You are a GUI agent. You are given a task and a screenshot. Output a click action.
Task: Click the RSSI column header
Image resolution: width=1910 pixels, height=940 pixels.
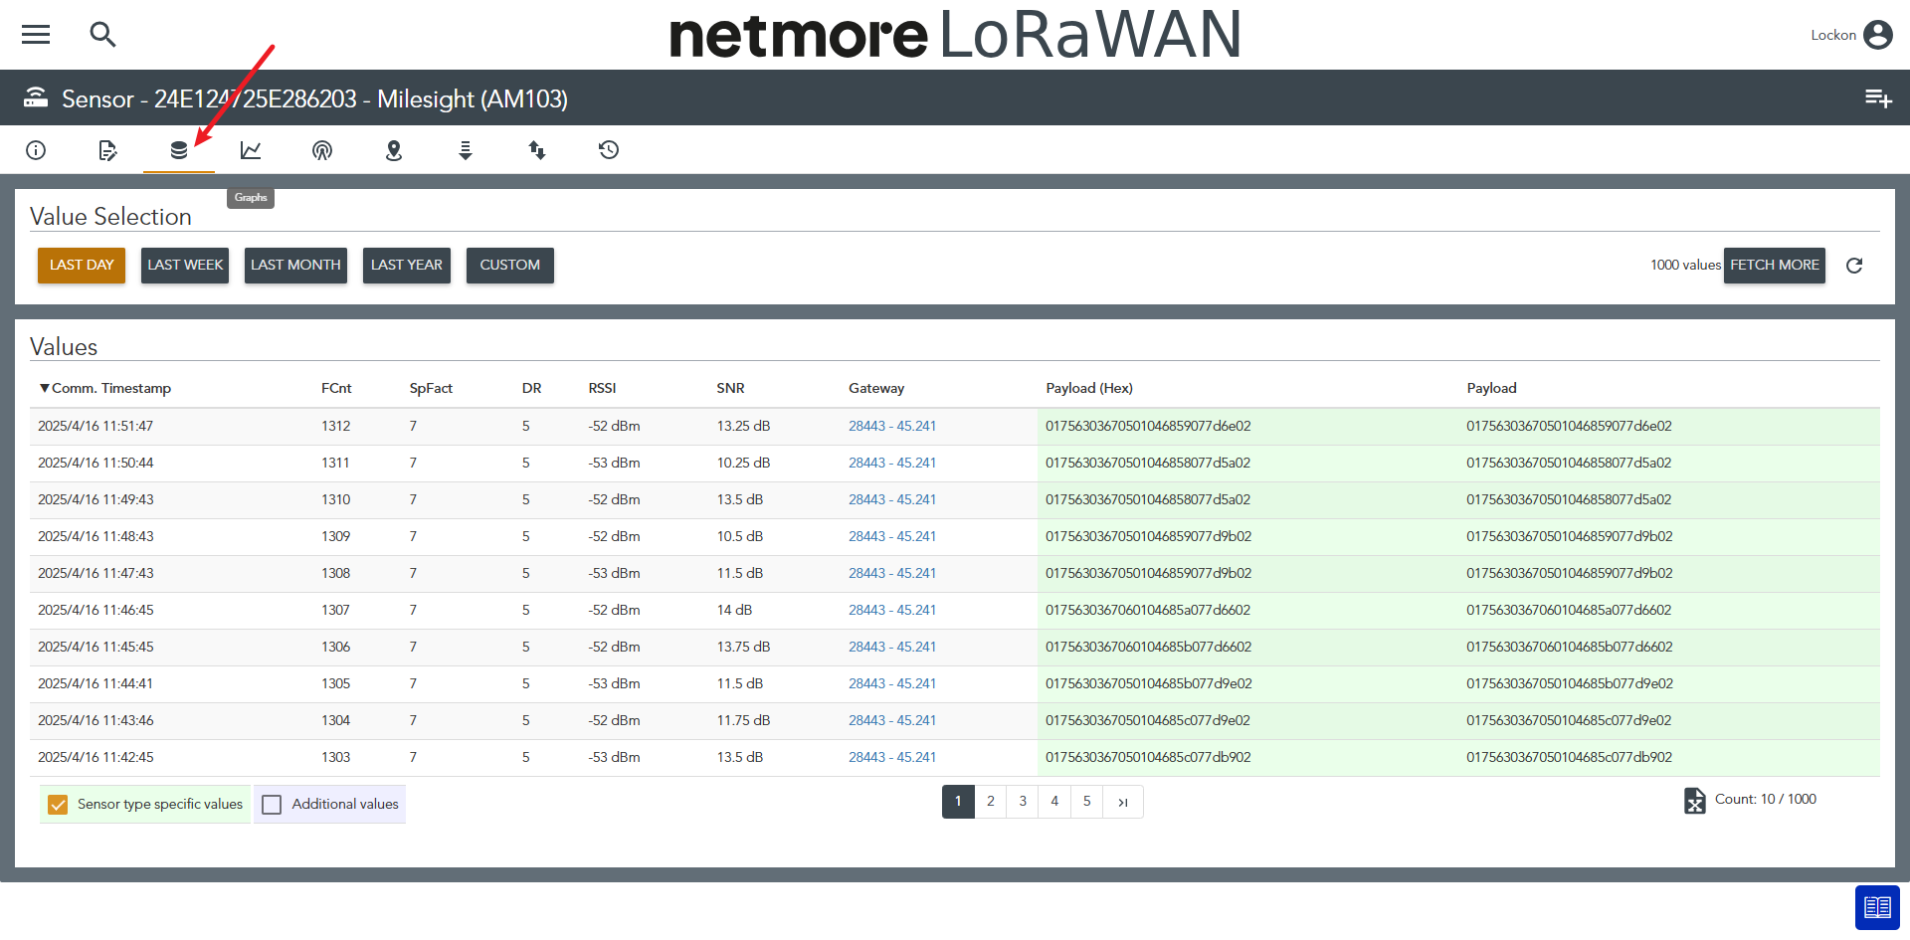(602, 388)
